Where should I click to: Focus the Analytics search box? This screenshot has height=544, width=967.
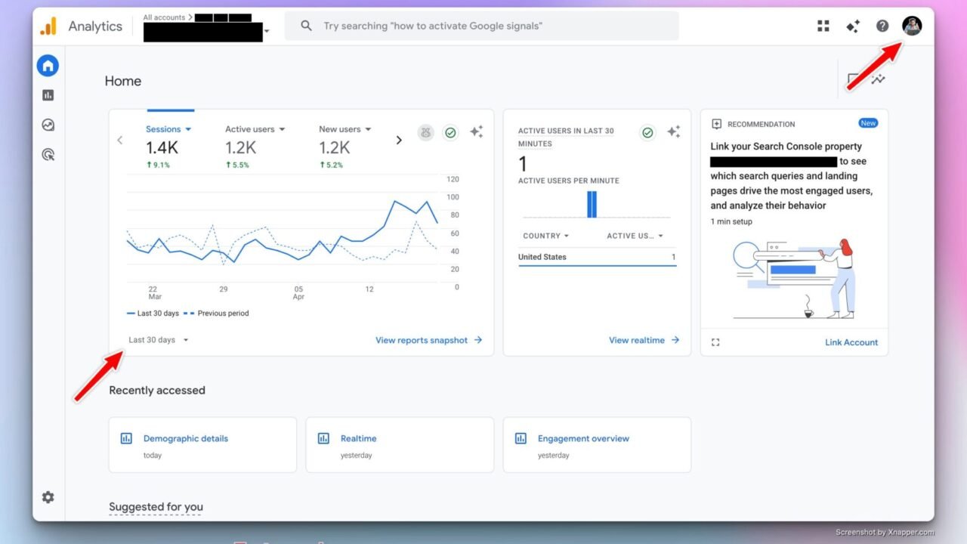pos(482,26)
